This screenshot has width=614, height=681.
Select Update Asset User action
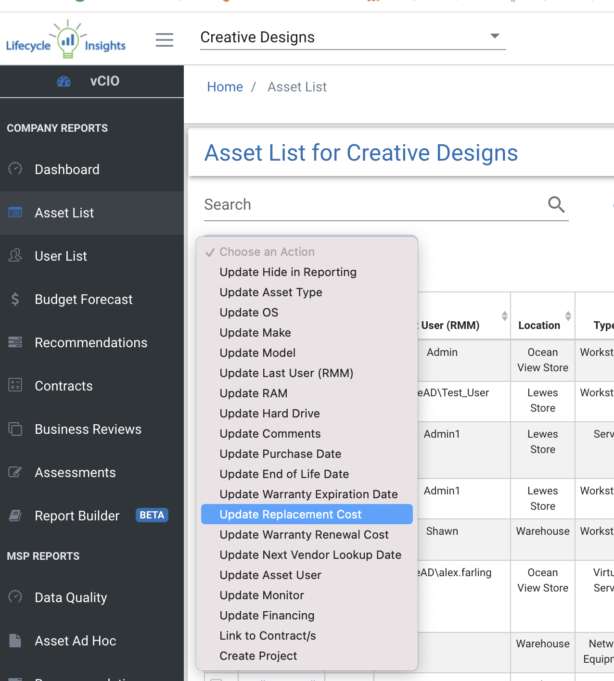[x=307, y=575]
